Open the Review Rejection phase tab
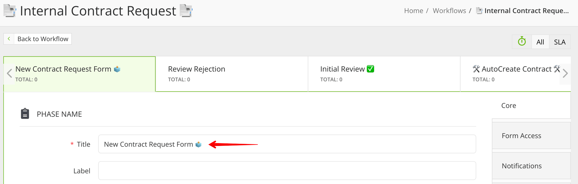The height and width of the screenshot is (184, 578). pos(197,69)
